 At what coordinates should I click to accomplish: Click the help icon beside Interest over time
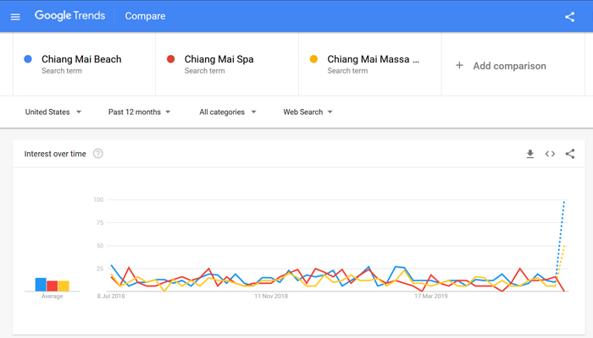(98, 154)
